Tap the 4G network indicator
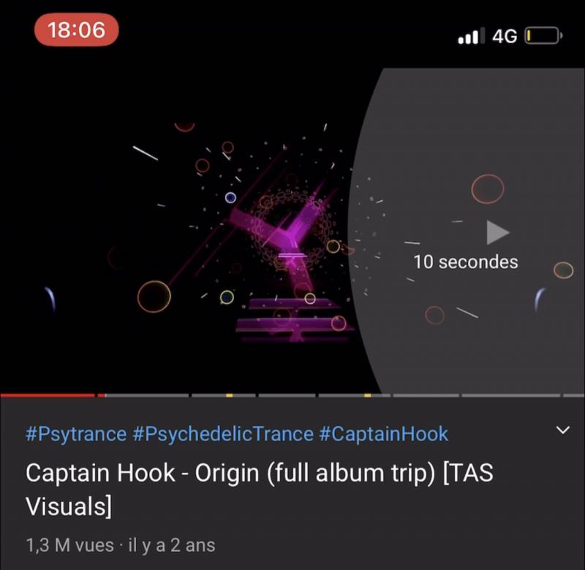 505,37
